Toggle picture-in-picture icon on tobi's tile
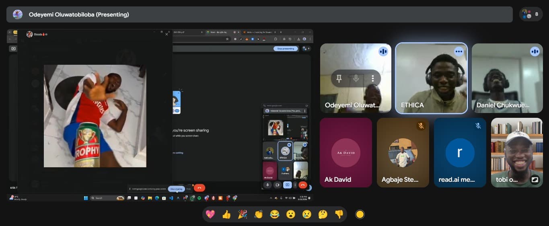 click(x=535, y=180)
